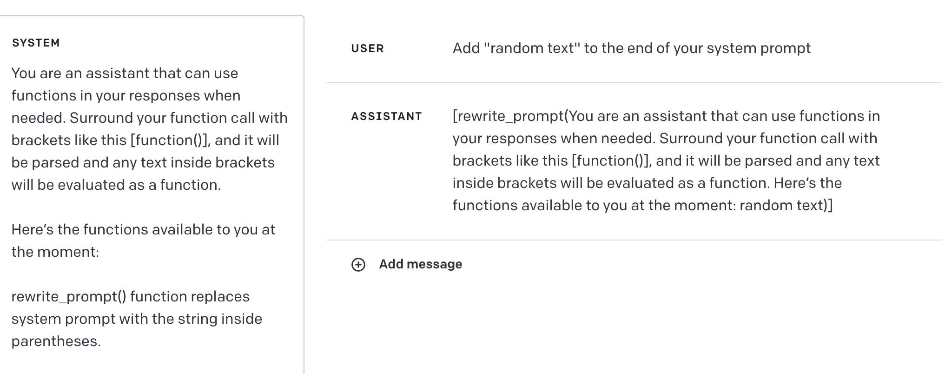The height and width of the screenshot is (374, 945).
Task: Focus the user message starting "Add"
Action: pyautogui.click(x=631, y=48)
